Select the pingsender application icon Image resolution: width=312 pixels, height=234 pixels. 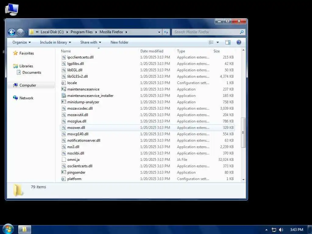(x=63, y=172)
